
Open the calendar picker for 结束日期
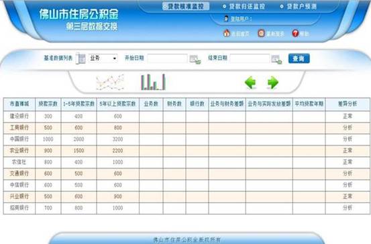click(x=276, y=59)
